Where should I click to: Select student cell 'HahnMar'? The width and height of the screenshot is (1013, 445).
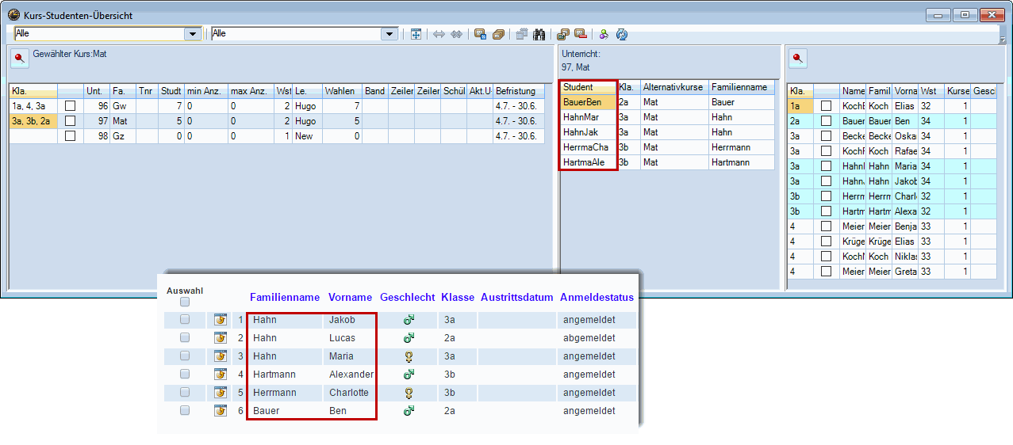click(x=588, y=117)
